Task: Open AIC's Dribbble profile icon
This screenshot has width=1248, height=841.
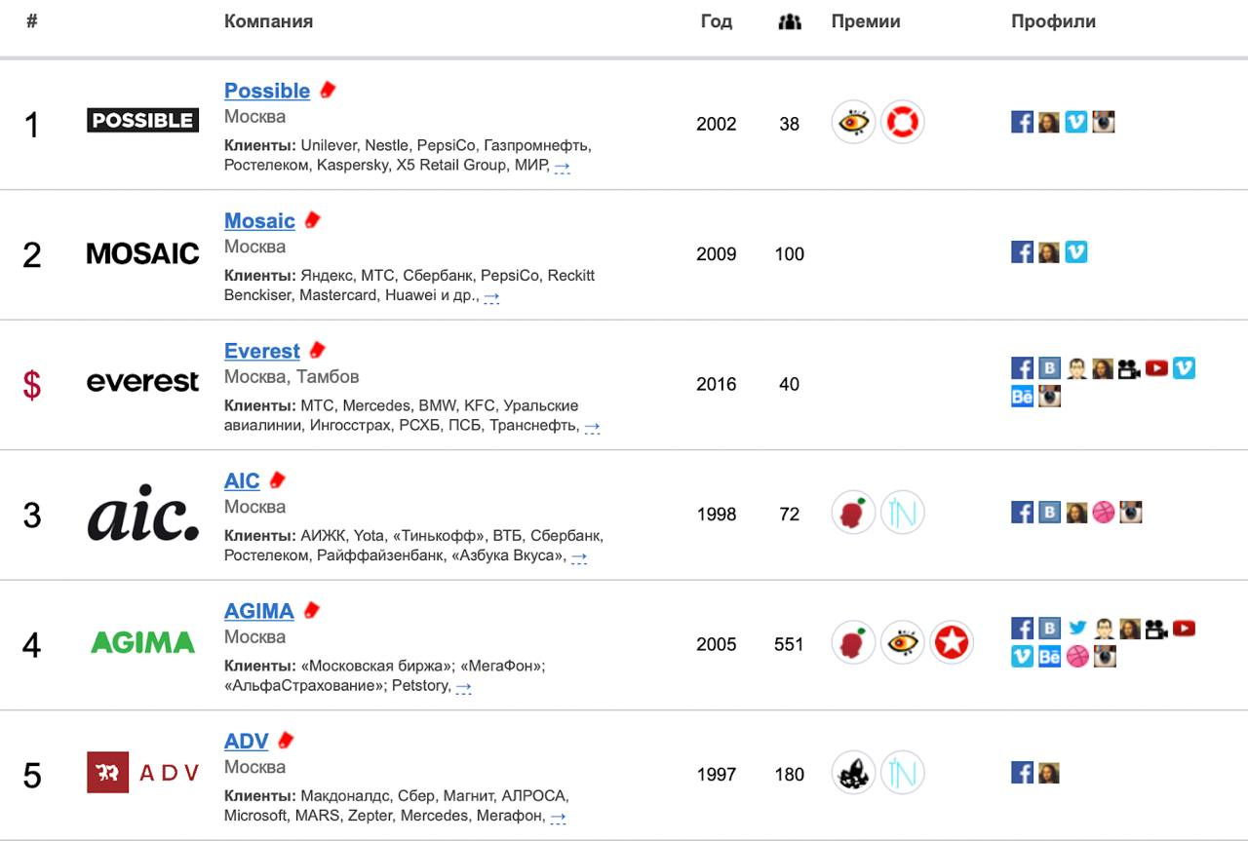Action: point(1103,513)
